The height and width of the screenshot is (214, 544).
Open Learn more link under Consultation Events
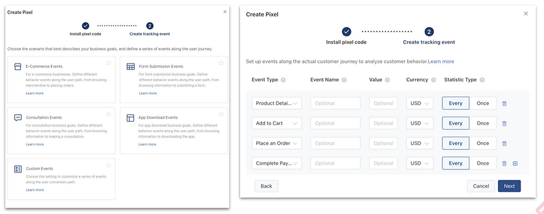tap(35, 144)
